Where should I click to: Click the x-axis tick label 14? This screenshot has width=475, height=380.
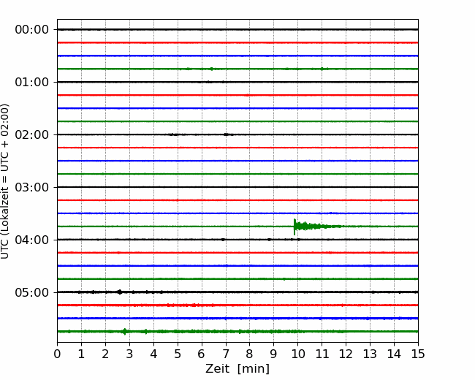[x=394, y=354]
